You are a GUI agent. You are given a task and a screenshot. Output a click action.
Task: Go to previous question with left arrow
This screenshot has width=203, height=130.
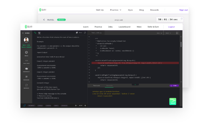click(76, 106)
